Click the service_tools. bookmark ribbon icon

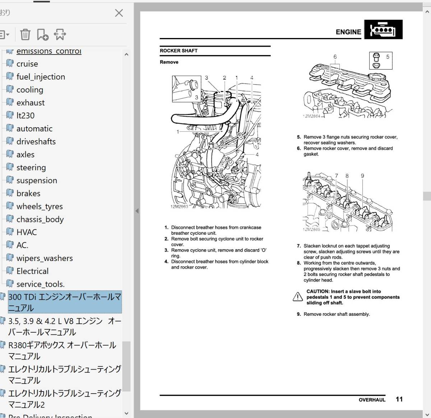pyautogui.click(x=10, y=284)
